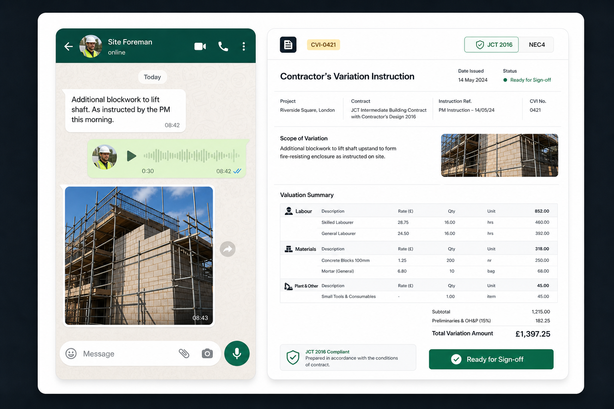Go back using the chat header arrow

pos(69,46)
